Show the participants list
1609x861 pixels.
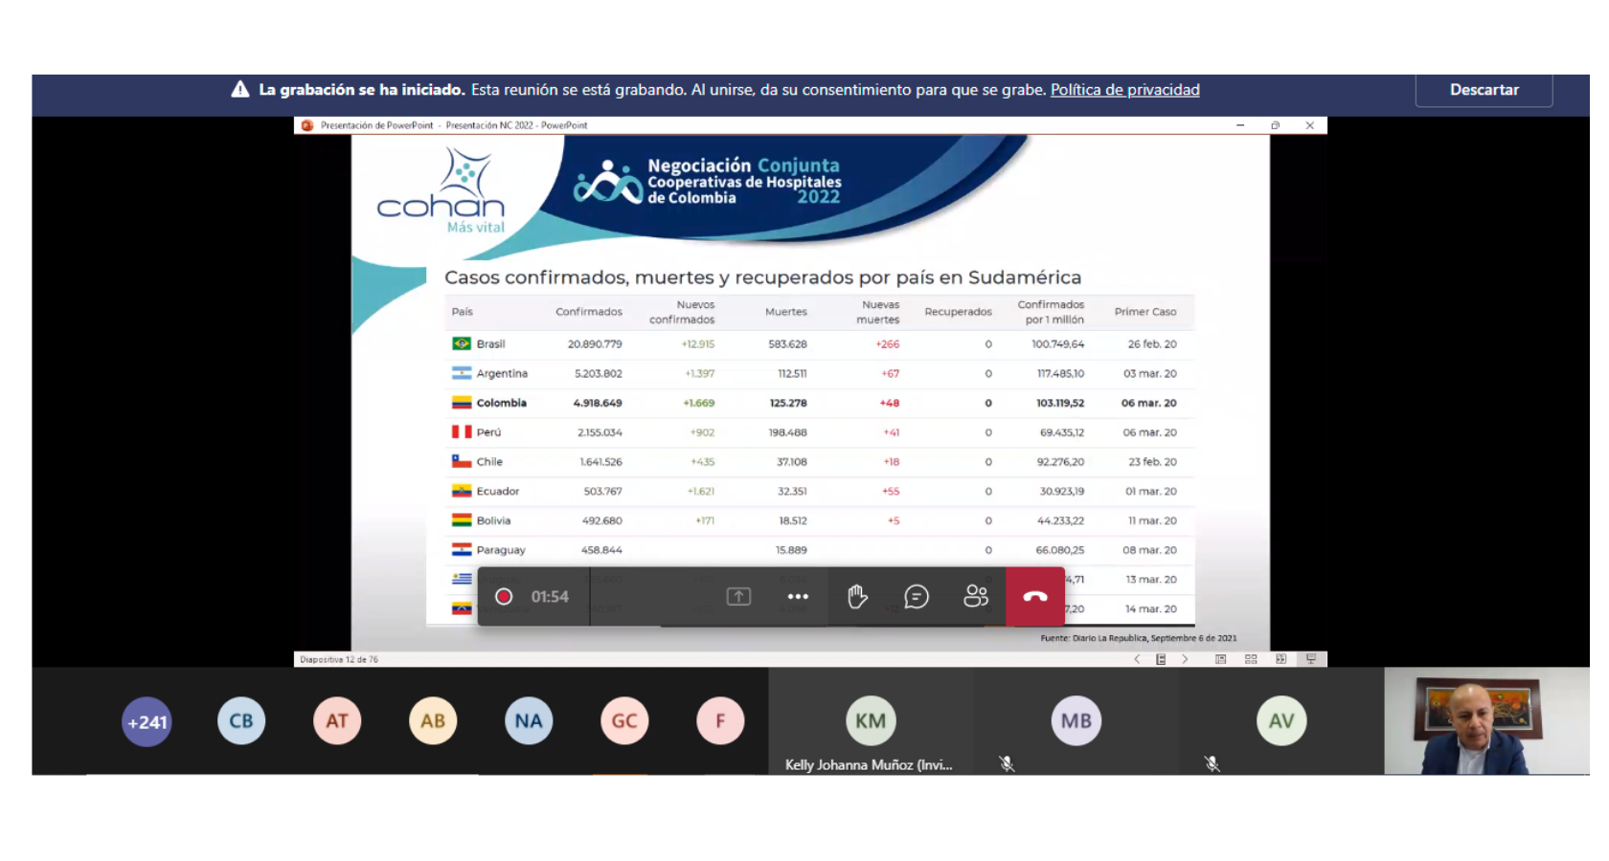976,597
